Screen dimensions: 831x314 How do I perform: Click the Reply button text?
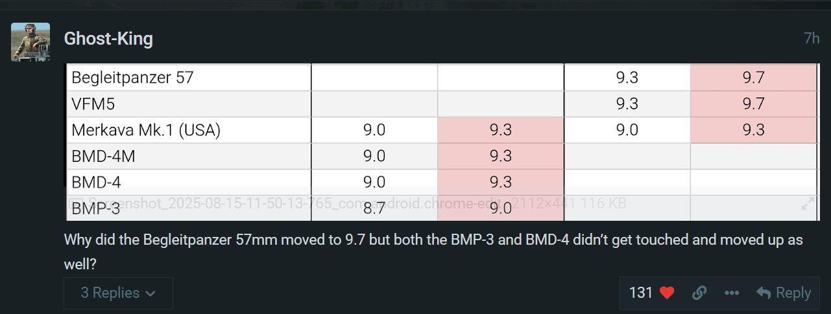(x=793, y=293)
